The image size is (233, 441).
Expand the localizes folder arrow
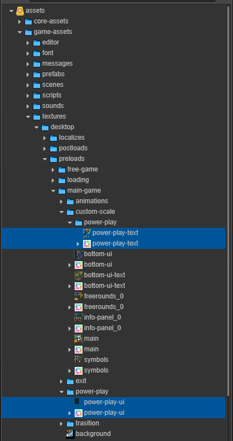click(x=45, y=138)
